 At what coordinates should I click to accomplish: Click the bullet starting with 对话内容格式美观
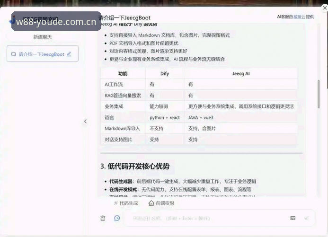click(x=148, y=51)
